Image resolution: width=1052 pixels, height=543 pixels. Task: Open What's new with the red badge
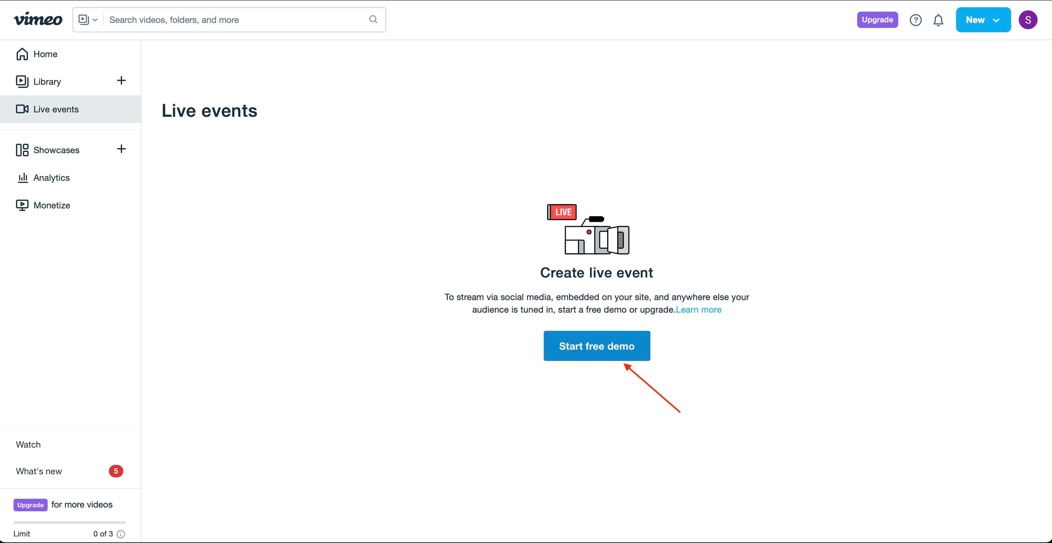pos(39,471)
